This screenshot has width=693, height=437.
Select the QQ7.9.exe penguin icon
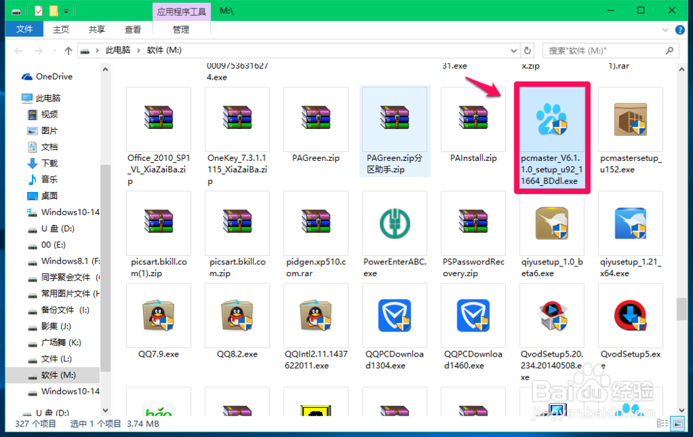click(x=159, y=316)
